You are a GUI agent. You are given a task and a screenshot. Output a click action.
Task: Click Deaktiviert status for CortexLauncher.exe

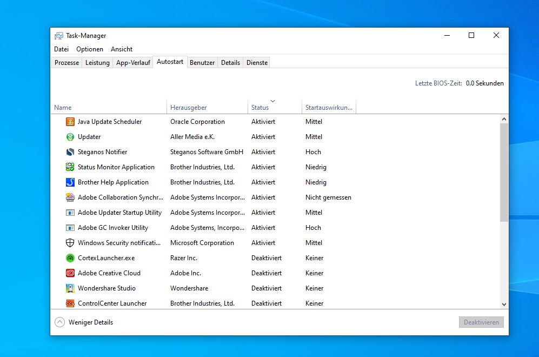tap(267, 258)
